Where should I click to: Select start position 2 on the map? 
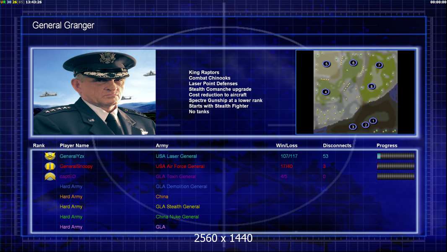[x=366, y=125]
